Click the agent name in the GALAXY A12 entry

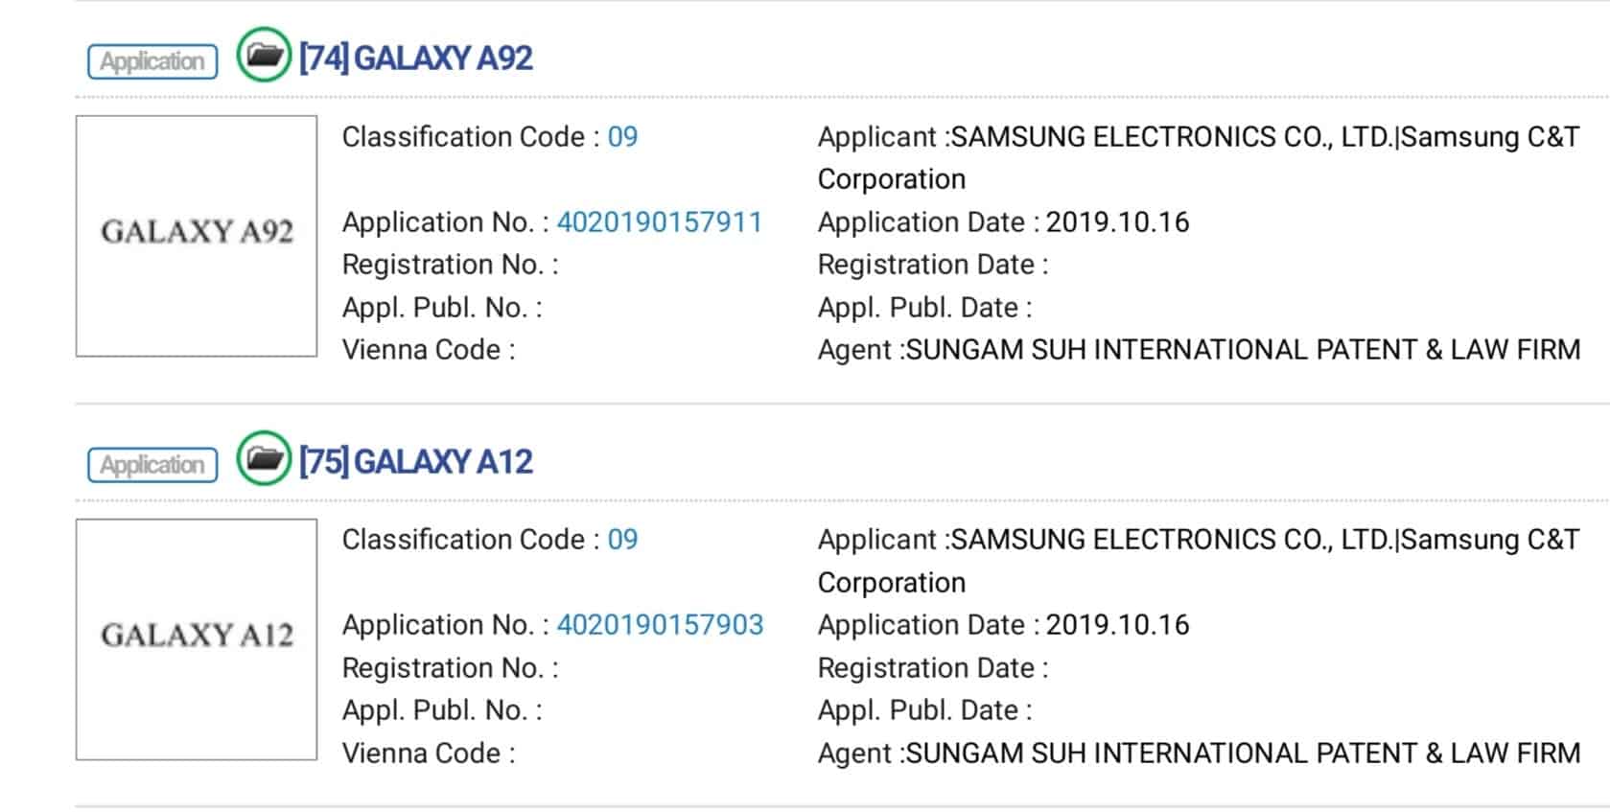[1243, 754]
